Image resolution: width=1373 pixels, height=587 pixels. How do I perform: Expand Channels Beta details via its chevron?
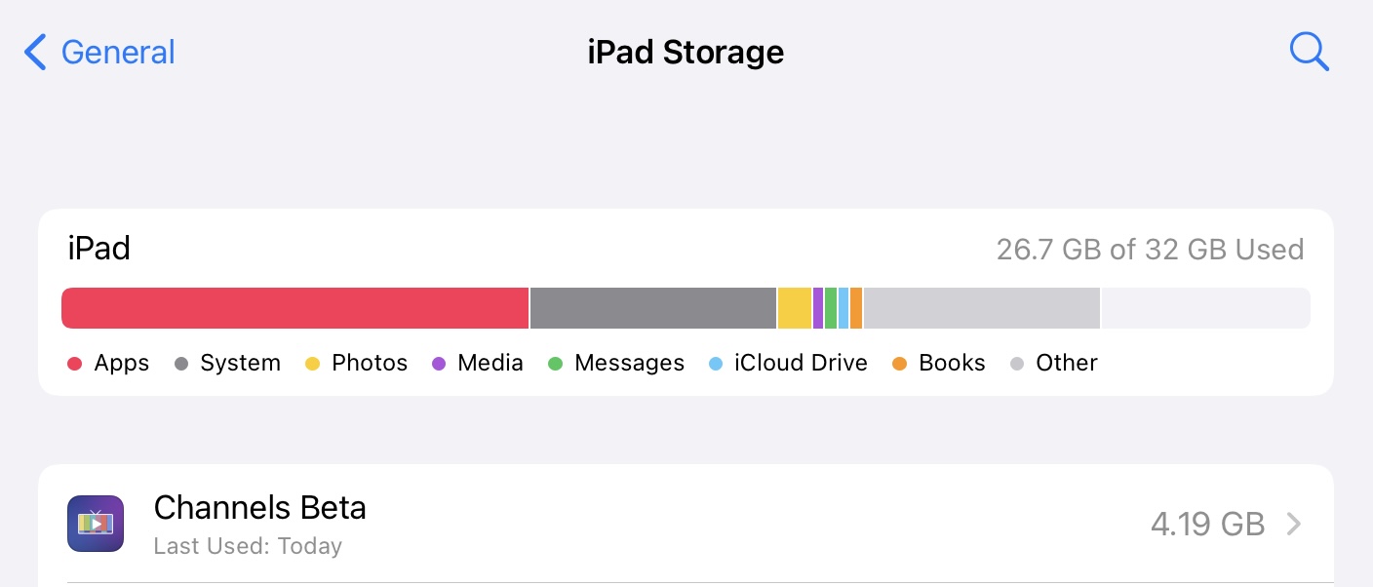tap(1294, 524)
